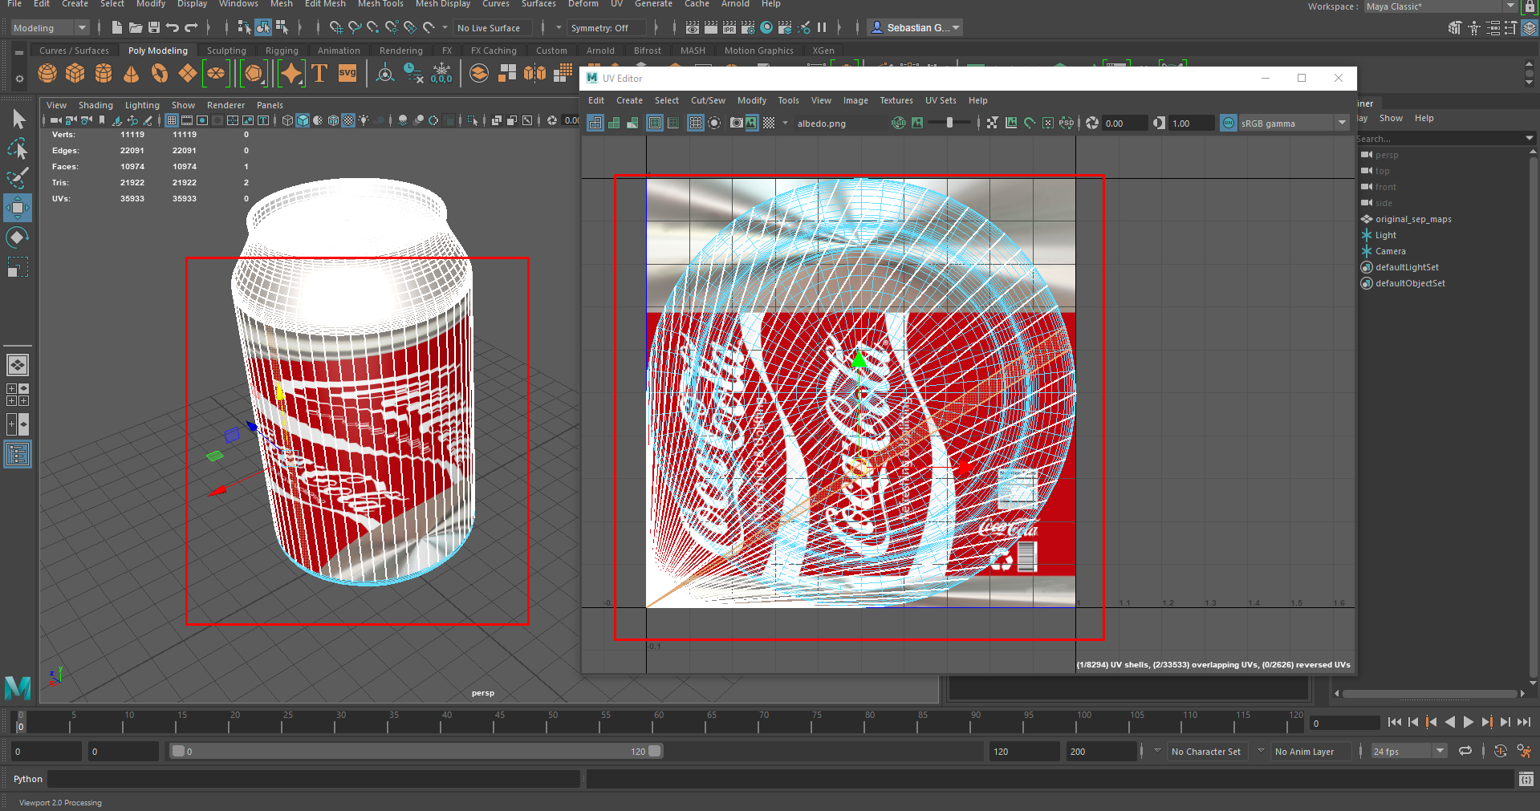Open the Modeling menu set dropdown

click(50, 28)
